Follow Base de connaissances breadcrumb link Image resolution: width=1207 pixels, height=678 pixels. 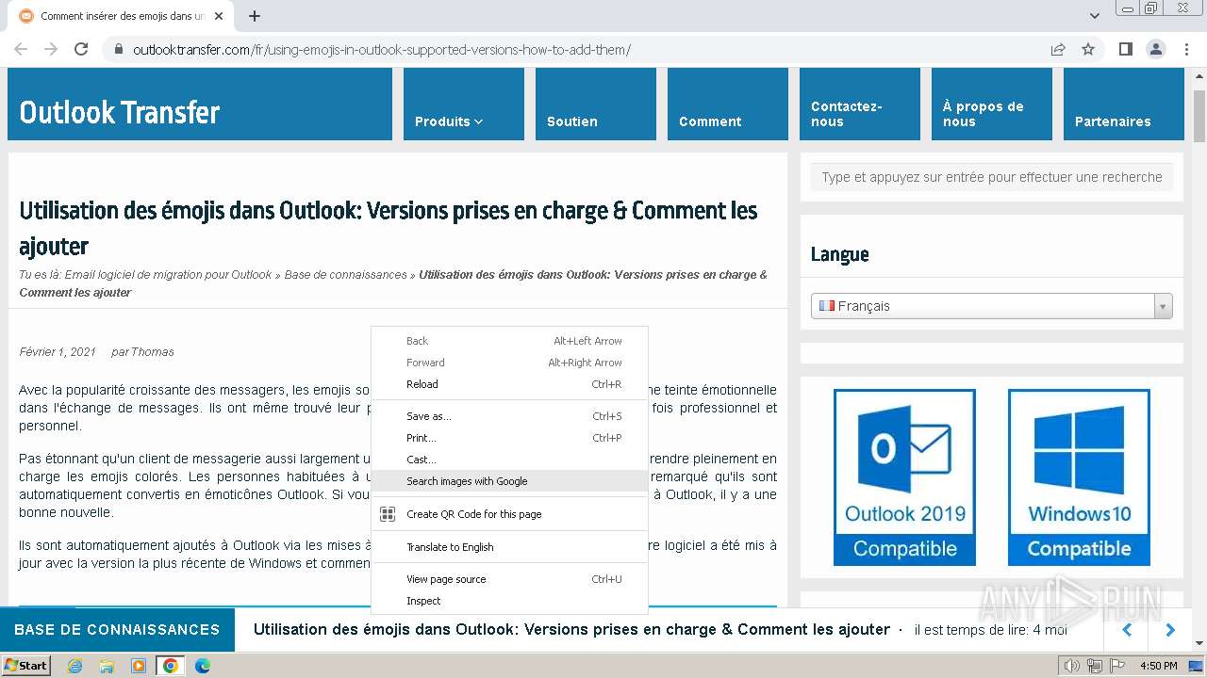(x=345, y=275)
